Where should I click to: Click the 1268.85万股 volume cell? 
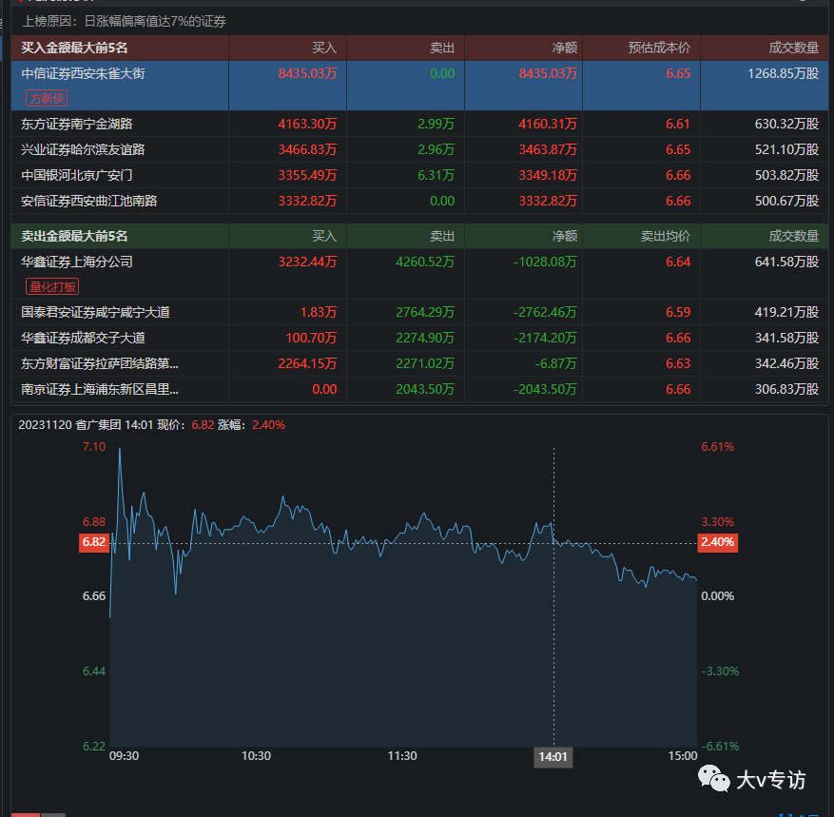click(x=783, y=73)
